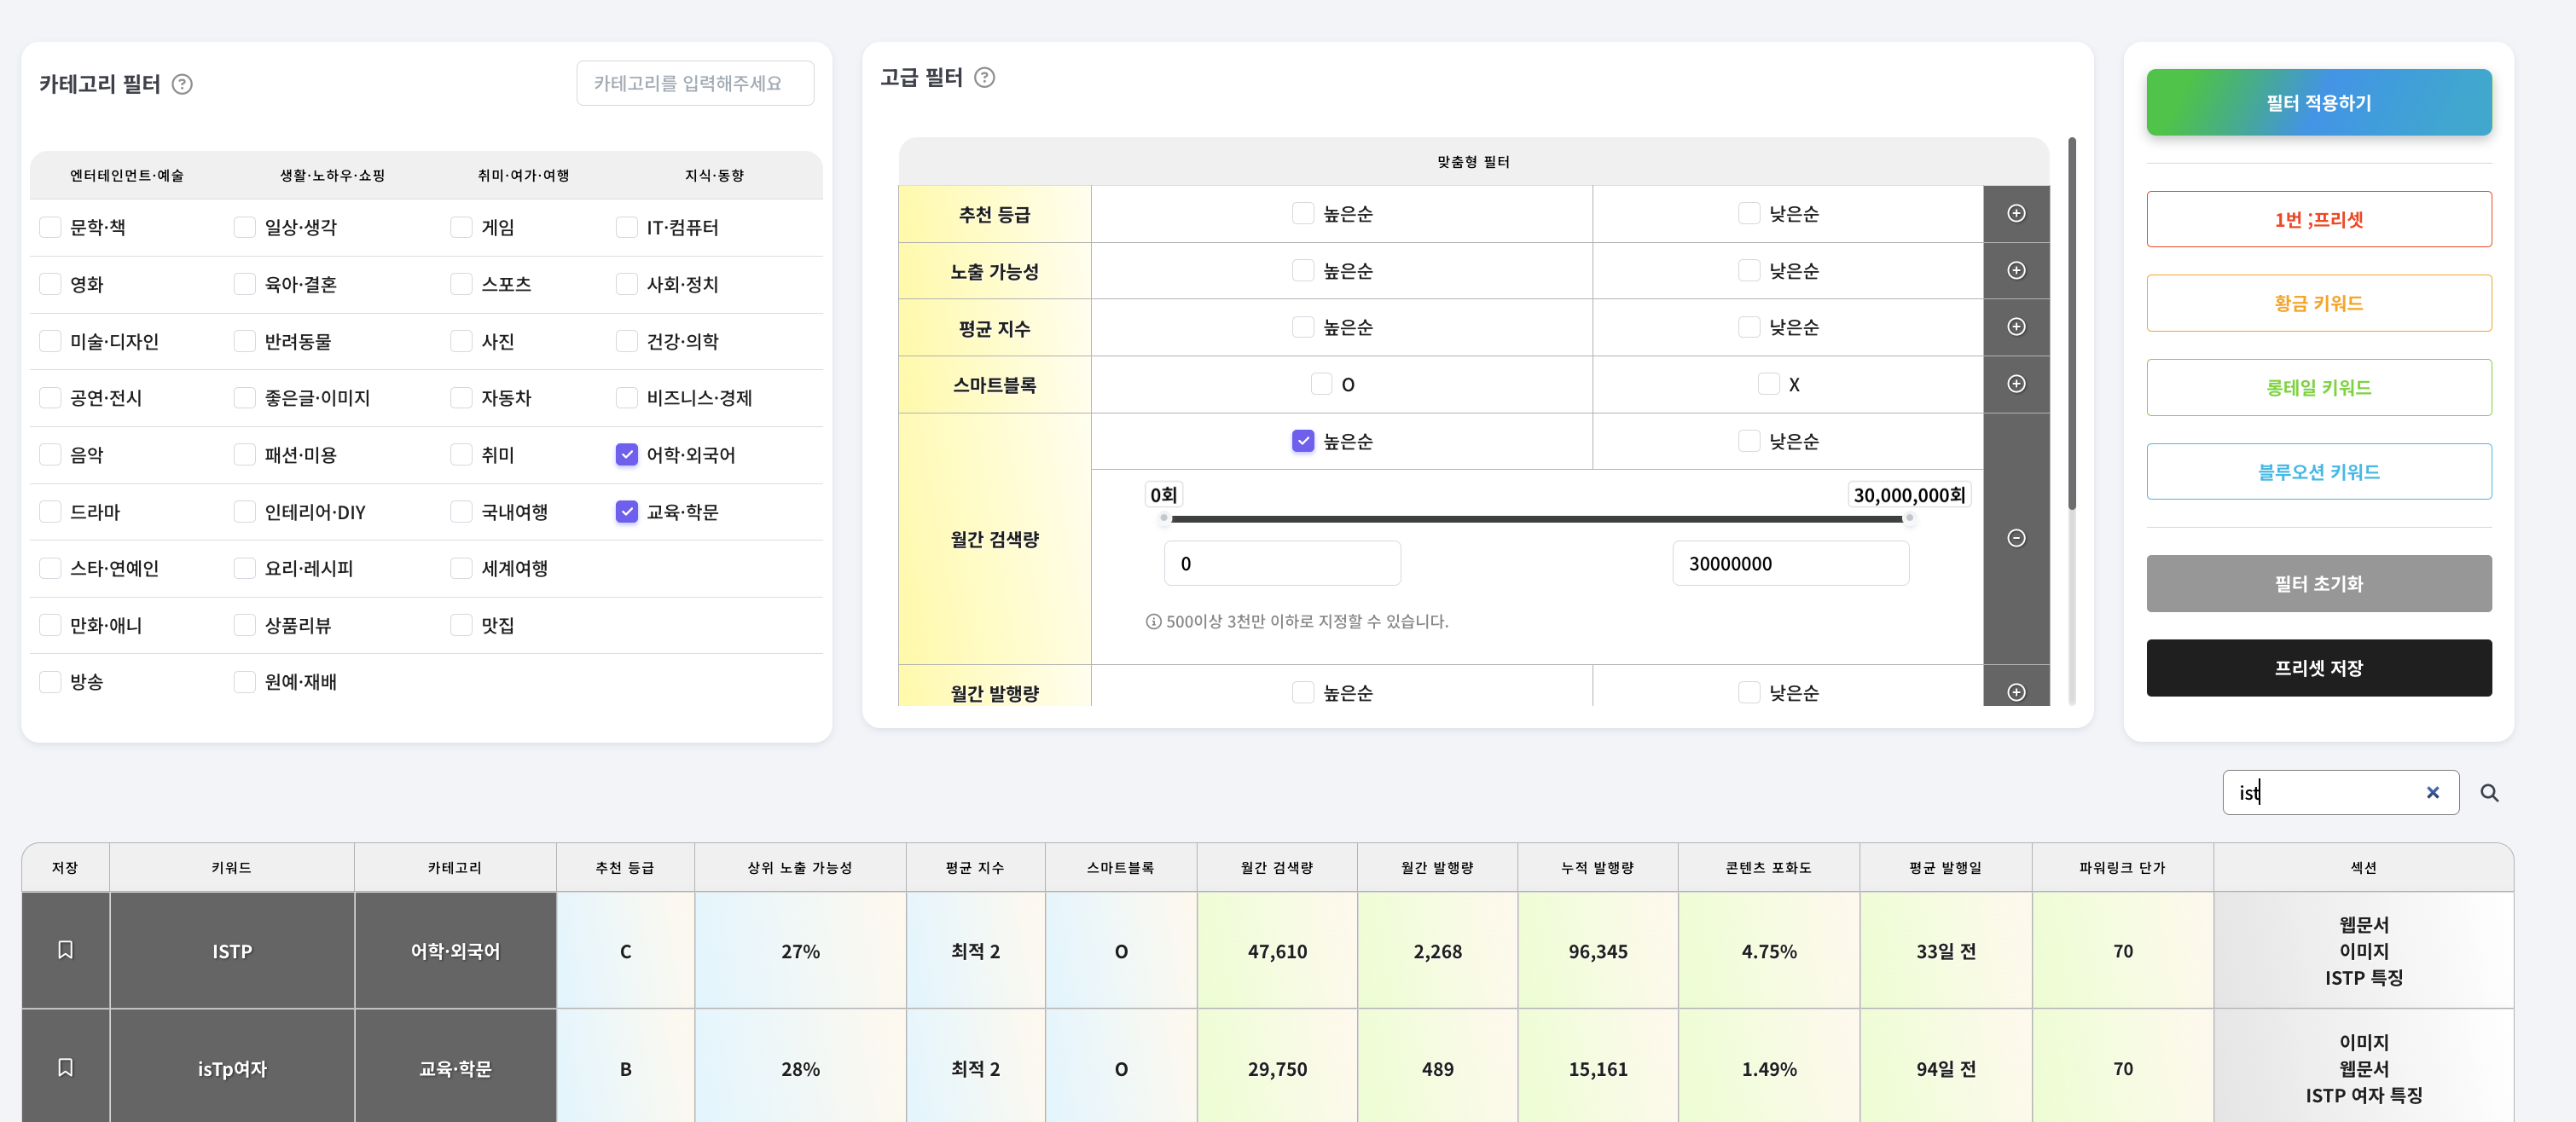Expand the 노출 가능성 filter row
Viewport: 2576px width, 1122px height.
pos(2016,271)
